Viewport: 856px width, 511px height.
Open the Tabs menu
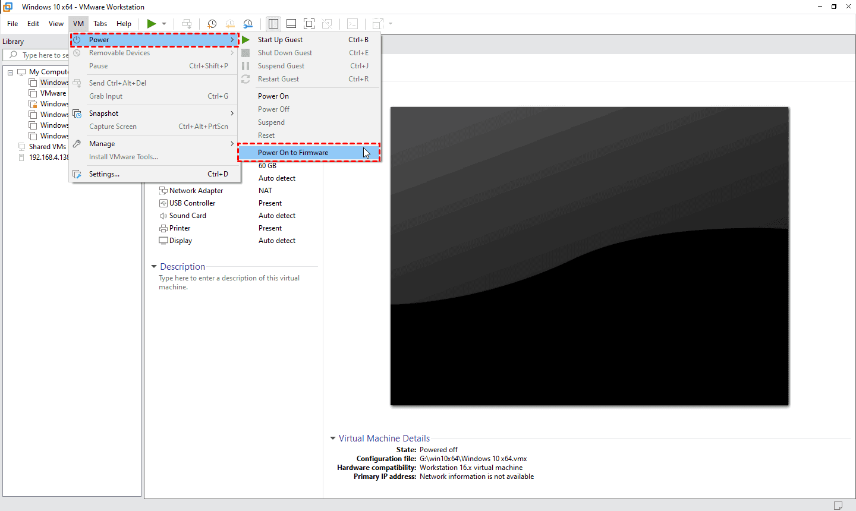(100, 24)
